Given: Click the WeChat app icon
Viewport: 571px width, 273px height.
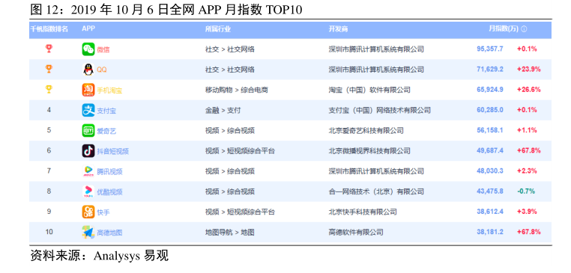Looking at the screenshot, I should coord(88,49).
